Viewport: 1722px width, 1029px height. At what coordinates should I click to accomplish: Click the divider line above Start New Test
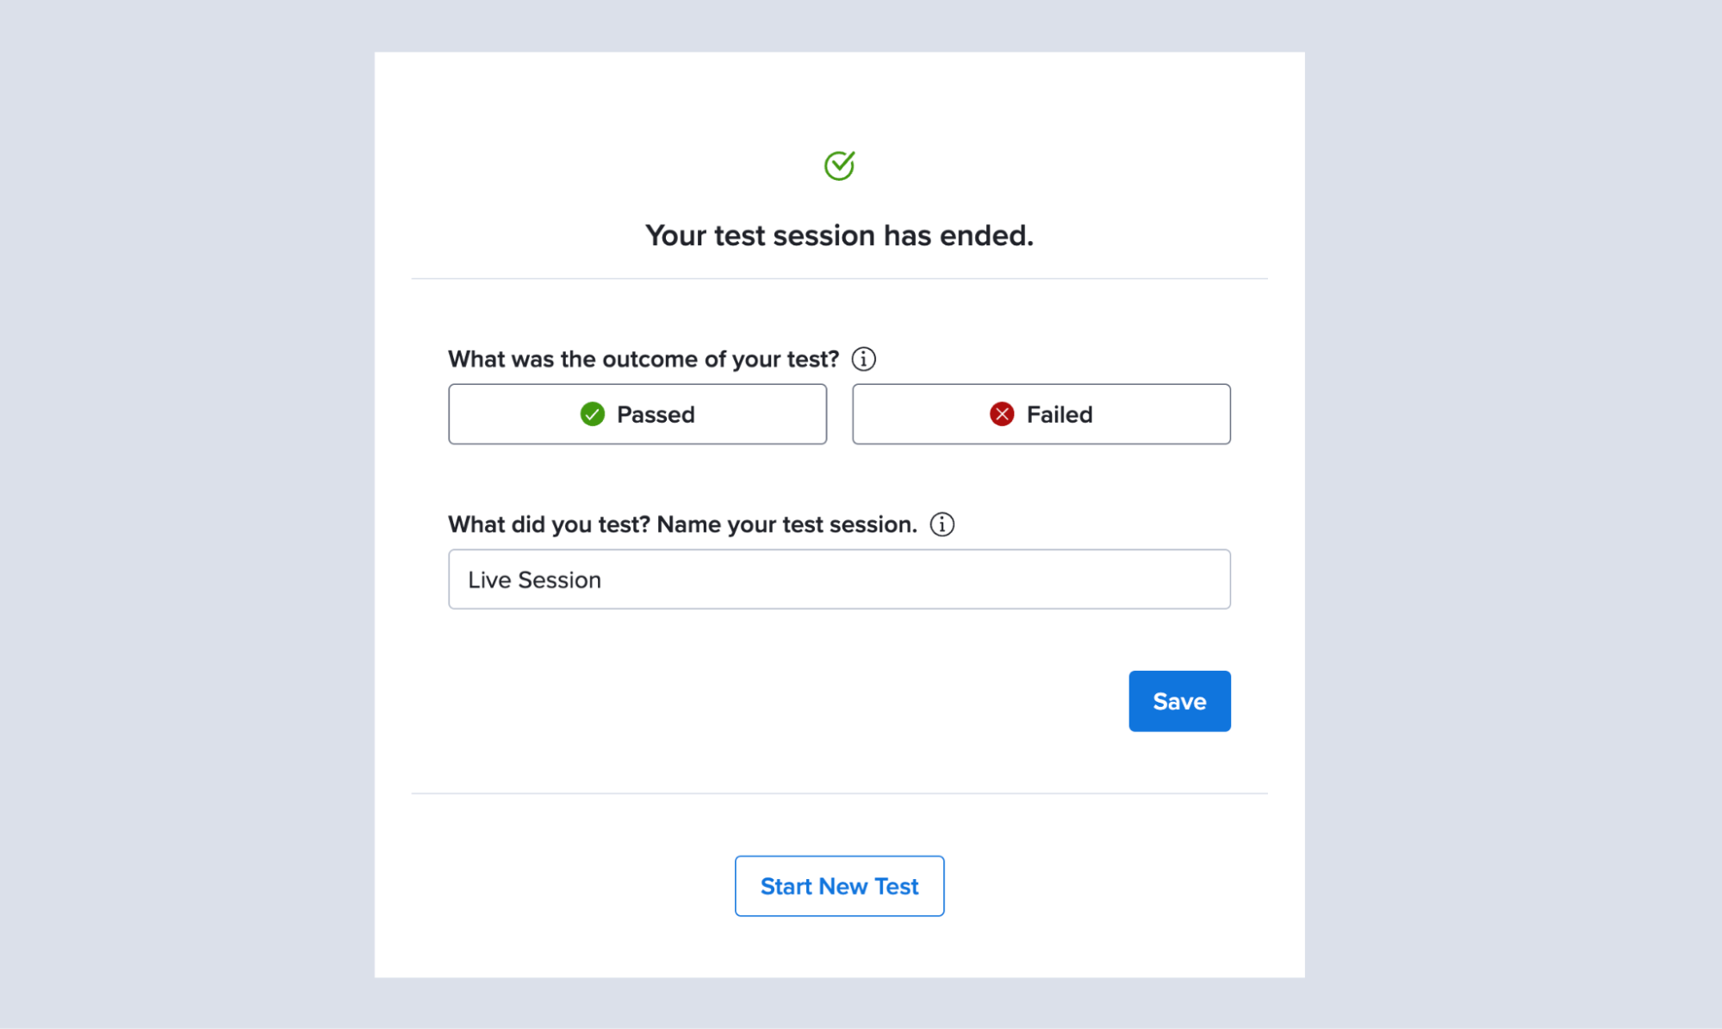[x=839, y=793]
